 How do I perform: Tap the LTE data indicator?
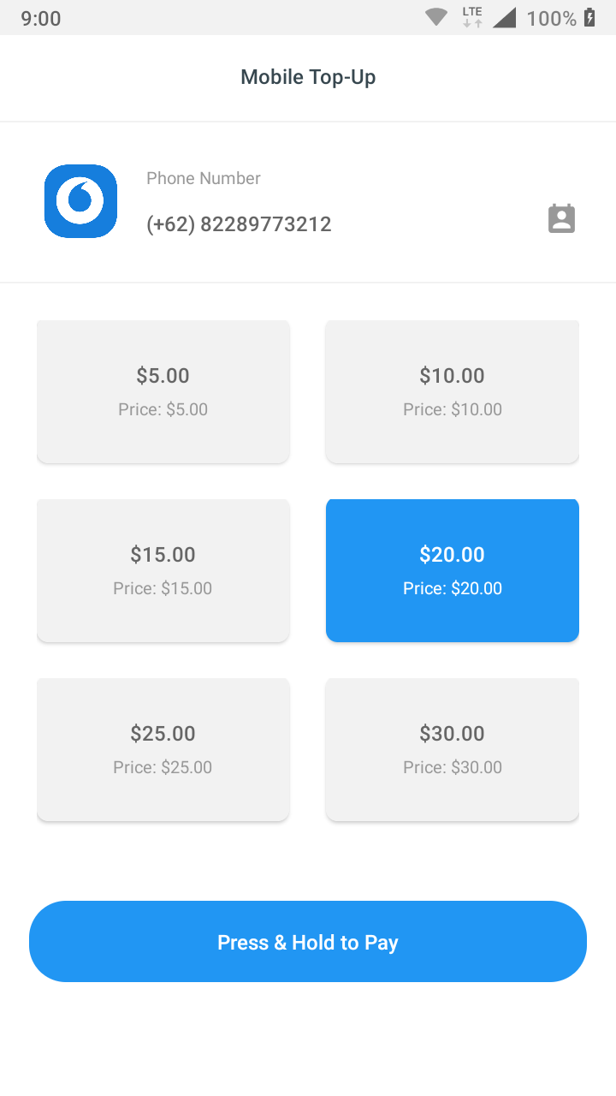[472, 16]
